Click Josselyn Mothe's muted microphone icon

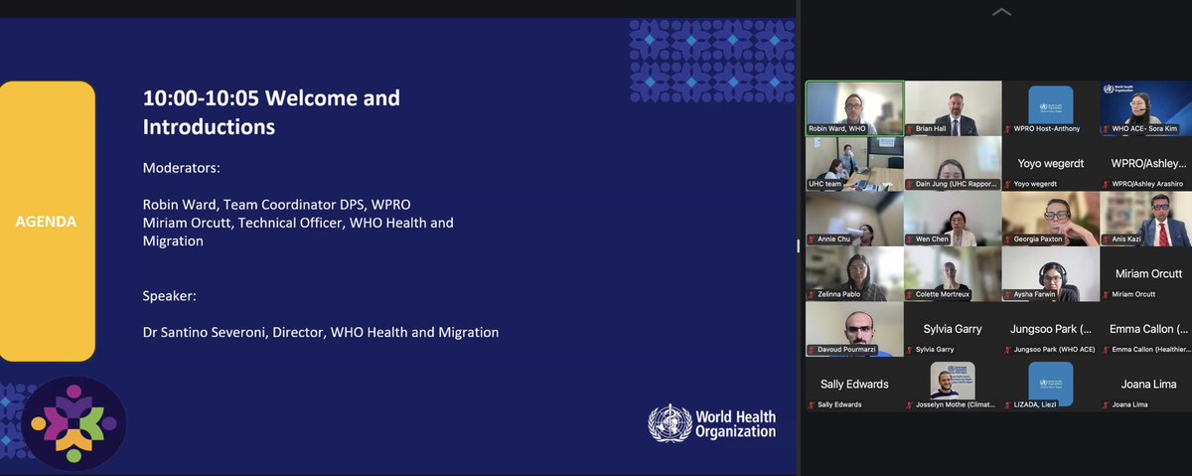(911, 404)
